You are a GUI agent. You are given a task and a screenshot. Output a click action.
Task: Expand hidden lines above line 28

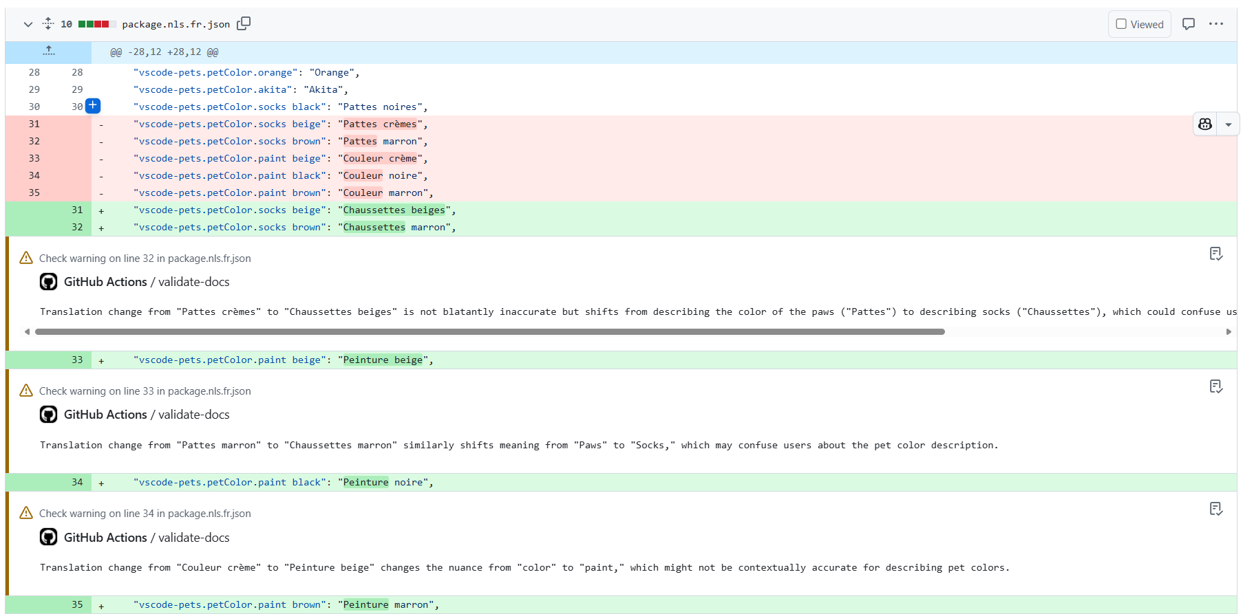tap(48, 52)
